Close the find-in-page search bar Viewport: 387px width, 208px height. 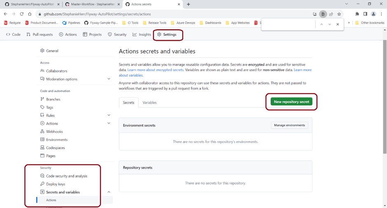click(x=338, y=24)
